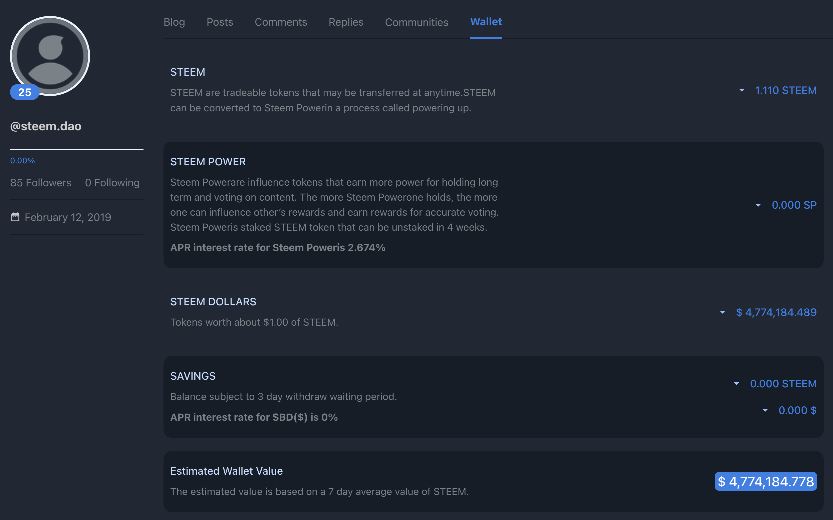Click the @steem.dao username heading
The height and width of the screenshot is (520, 833).
tap(46, 126)
